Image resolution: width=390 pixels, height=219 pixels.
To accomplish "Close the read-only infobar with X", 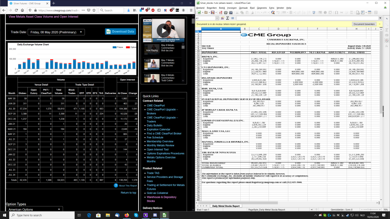I will 380,24.
